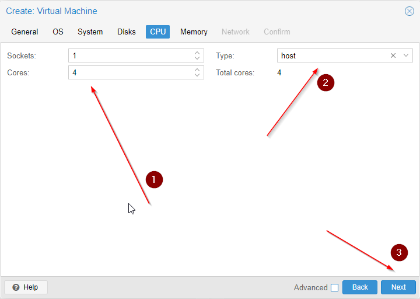Expand the CPU Type dropdown
420x299 pixels.
click(x=406, y=55)
